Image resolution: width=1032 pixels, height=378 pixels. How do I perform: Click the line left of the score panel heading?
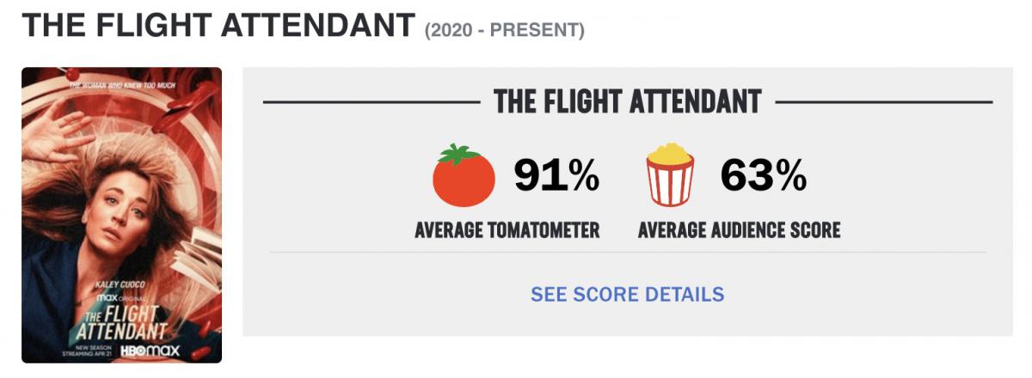[372, 102]
